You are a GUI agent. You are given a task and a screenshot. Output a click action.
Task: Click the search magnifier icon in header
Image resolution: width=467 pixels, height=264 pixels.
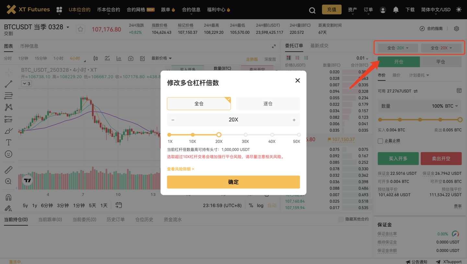(312, 10)
